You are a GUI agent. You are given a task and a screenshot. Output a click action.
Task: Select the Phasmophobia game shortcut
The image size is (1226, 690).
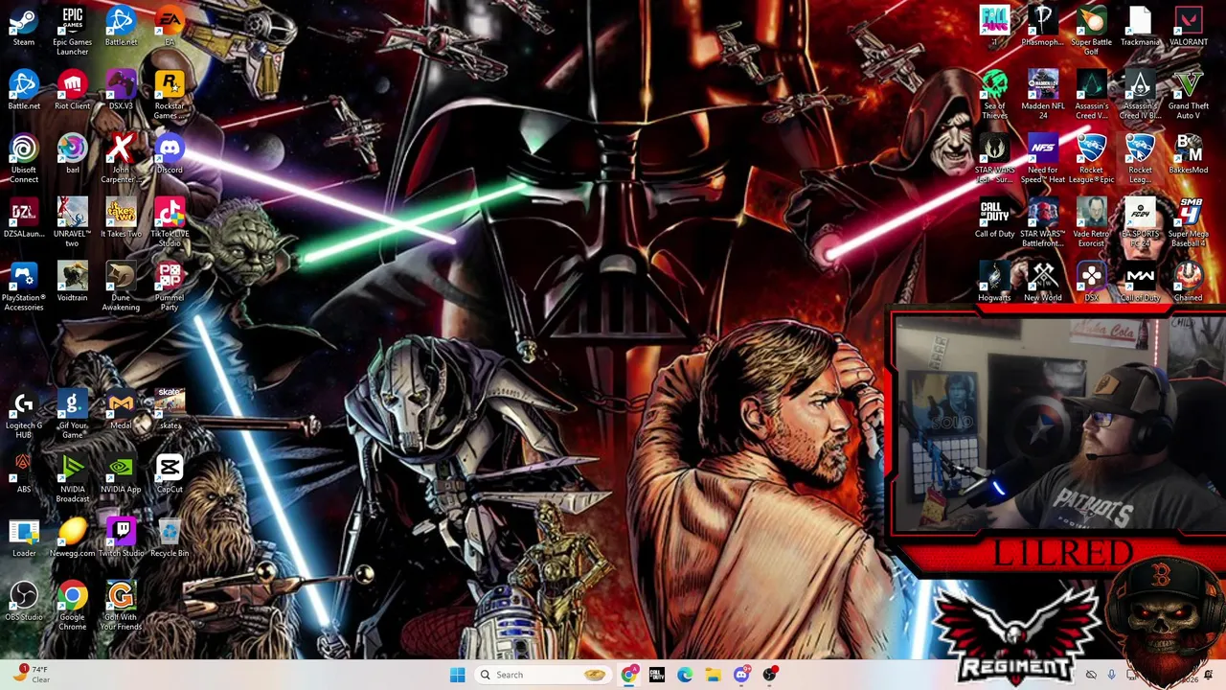coord(1043,27)
